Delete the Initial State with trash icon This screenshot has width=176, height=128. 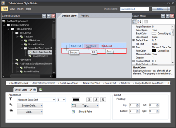[x=35, y=90]
